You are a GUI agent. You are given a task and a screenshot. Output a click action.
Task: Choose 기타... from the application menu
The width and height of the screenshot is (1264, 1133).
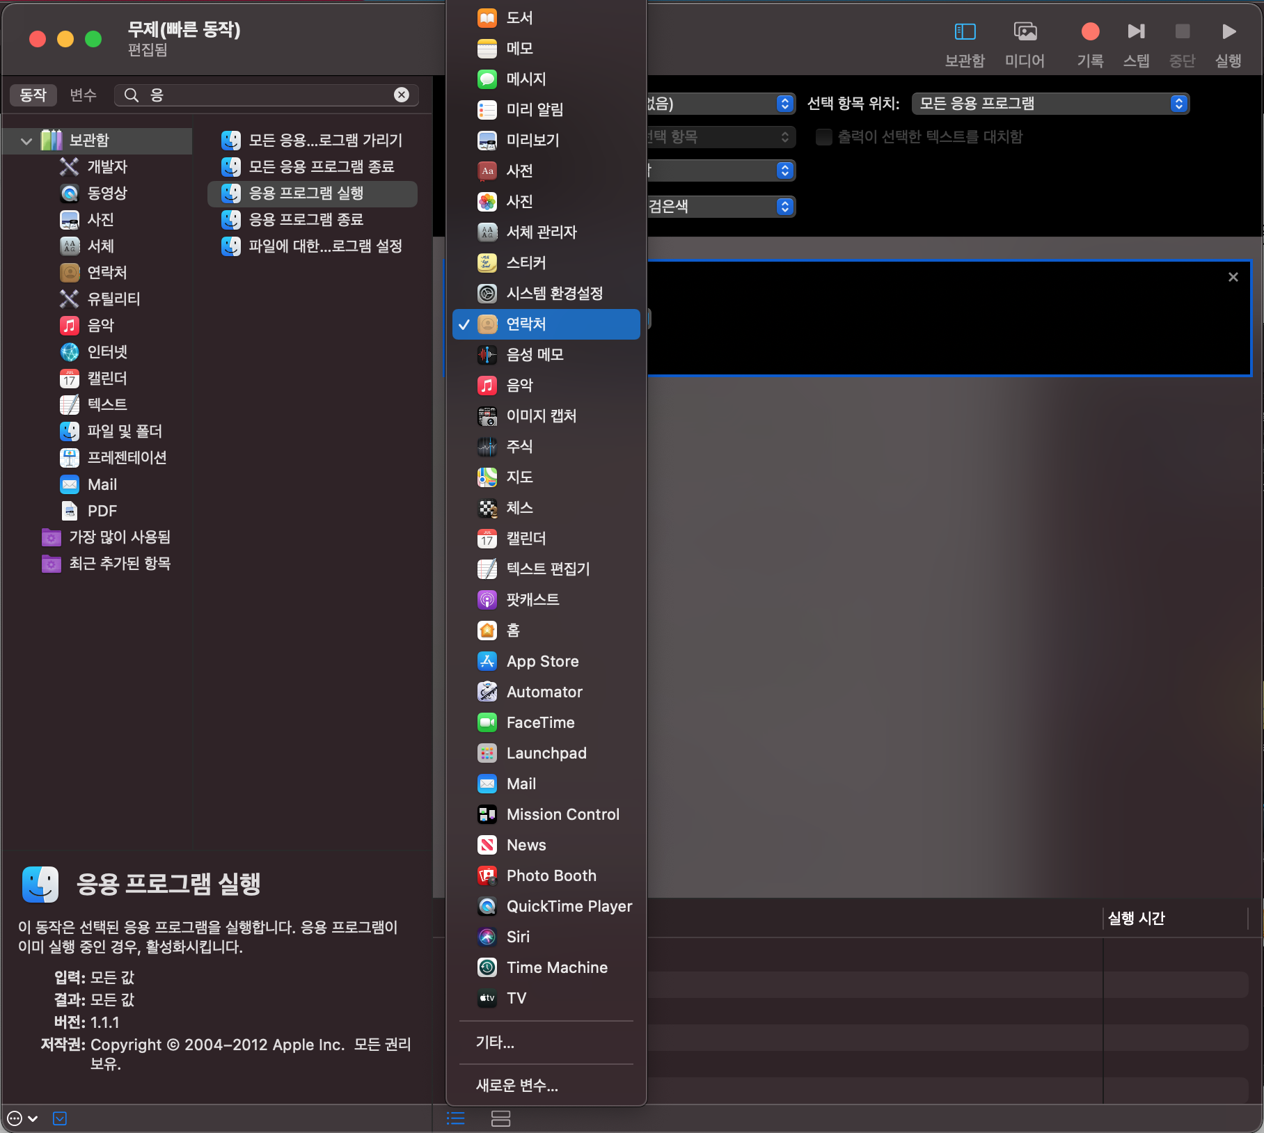click(495, 1043)
